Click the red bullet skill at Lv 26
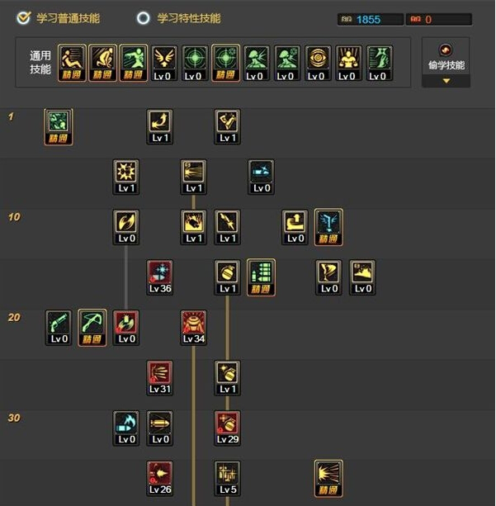The image size is (496, 506). pyautogui.click(x=160, y=479)
